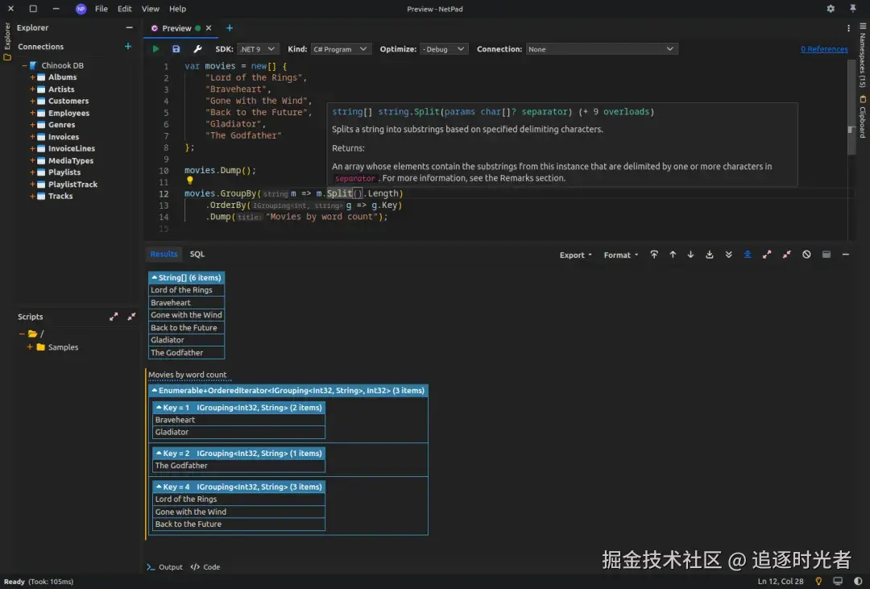The height and width of the screenshot is (589, 870).
Task: Switch to the SQL tab
Action: pyautogui.click(x=197, y=254)
